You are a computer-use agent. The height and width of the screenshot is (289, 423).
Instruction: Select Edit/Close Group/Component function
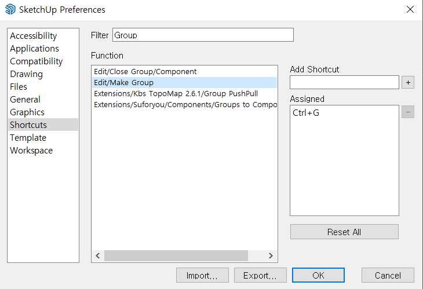[184, 71]
